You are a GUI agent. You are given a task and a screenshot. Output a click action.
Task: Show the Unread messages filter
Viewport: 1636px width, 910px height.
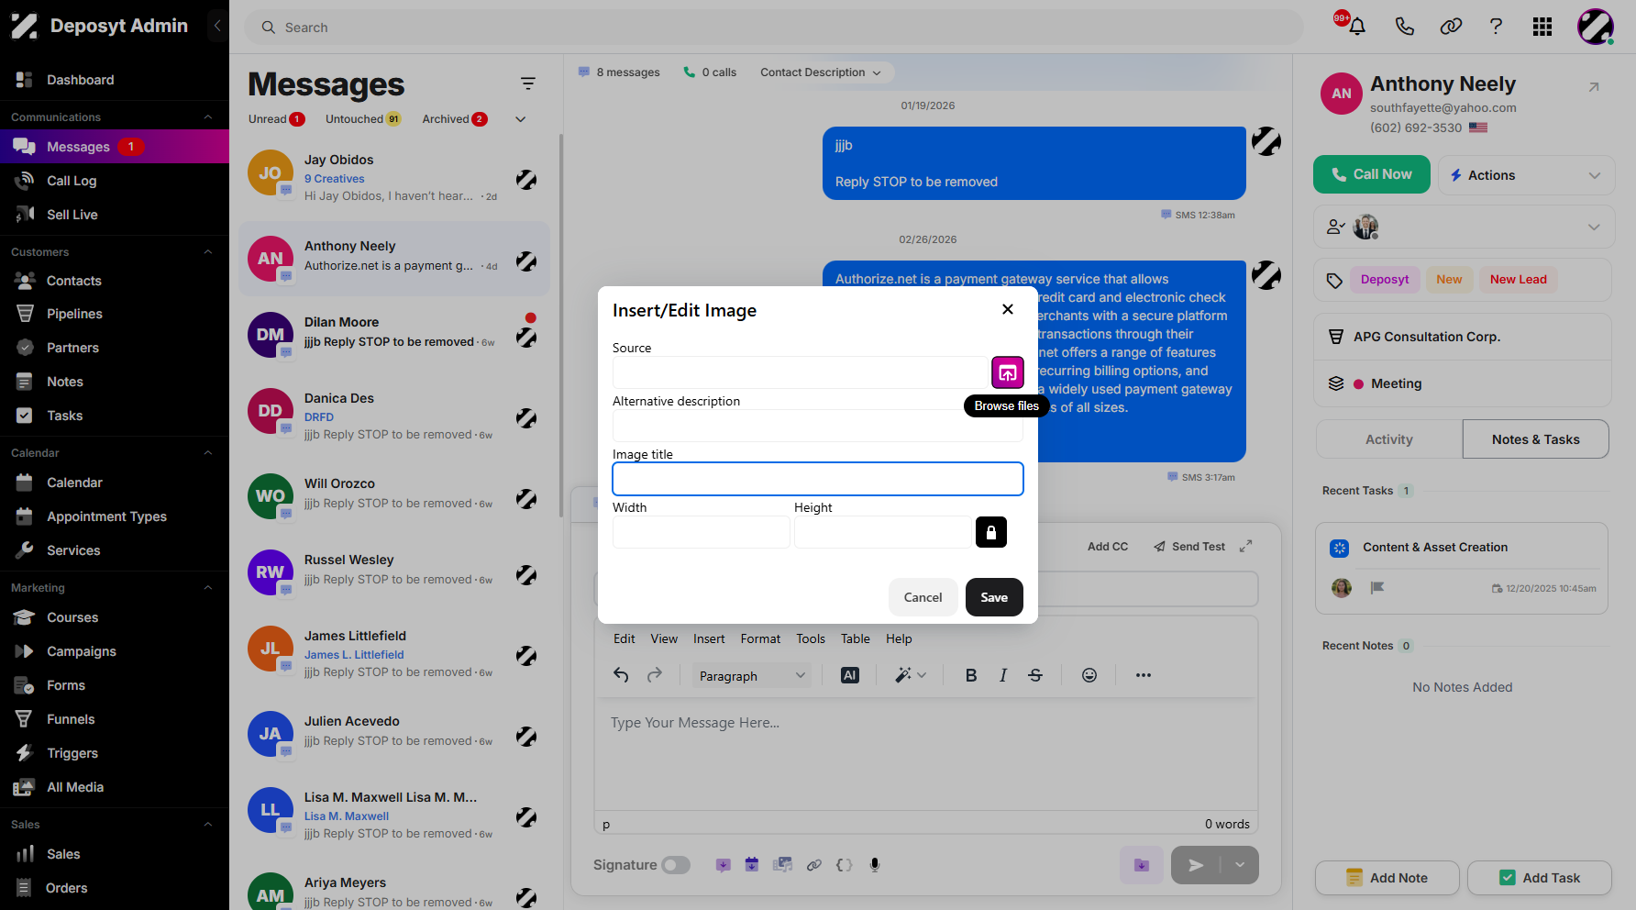click(276, 119)
